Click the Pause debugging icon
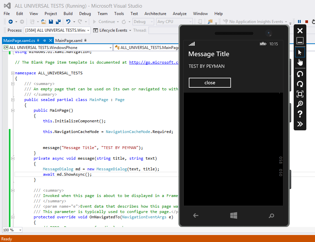This screenshot has width=315, height=242. pyautogui.click(x=299, y=22)
